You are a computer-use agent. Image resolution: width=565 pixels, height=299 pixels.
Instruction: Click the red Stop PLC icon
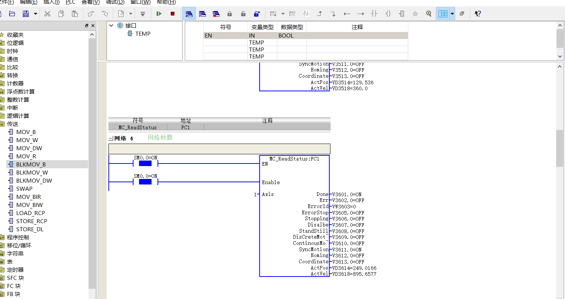(173, 14)
